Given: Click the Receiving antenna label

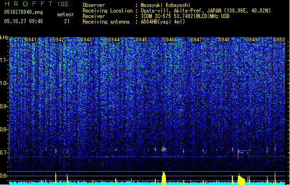Looking at the screenshot, I should coord(106,22).
